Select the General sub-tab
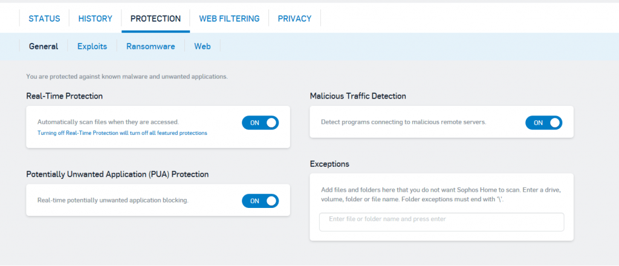This screenshot has height=266, width=619. (44, 47)
